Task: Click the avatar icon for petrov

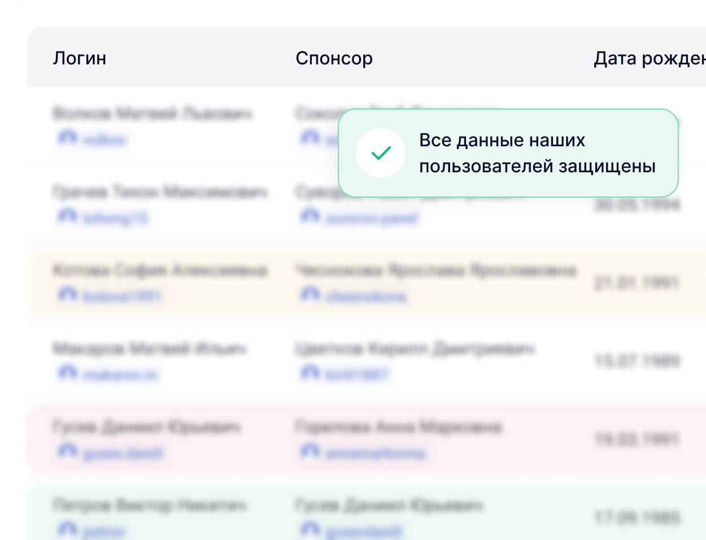Action: [67, 532]
